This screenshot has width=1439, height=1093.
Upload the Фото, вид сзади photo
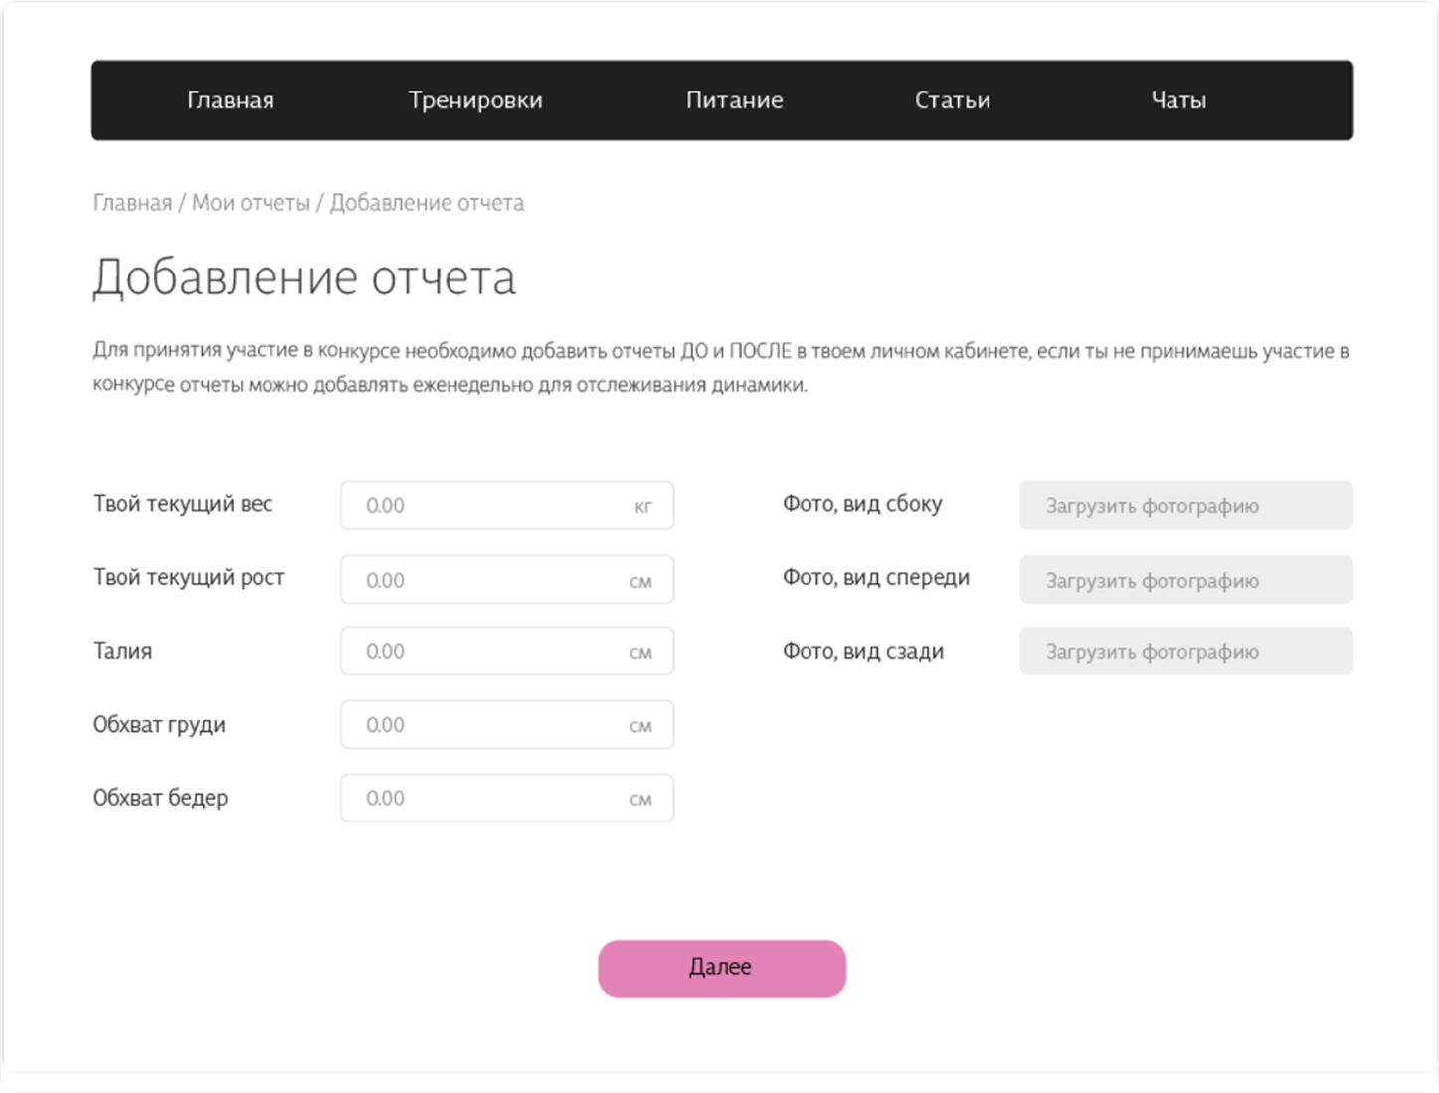[1185, 650]
